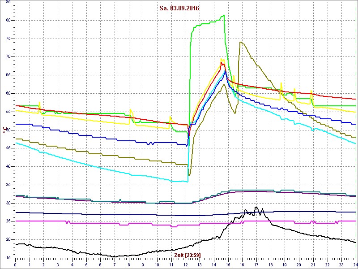
Task: Click hour '16' on the time axis
Action: pos(242,265)
